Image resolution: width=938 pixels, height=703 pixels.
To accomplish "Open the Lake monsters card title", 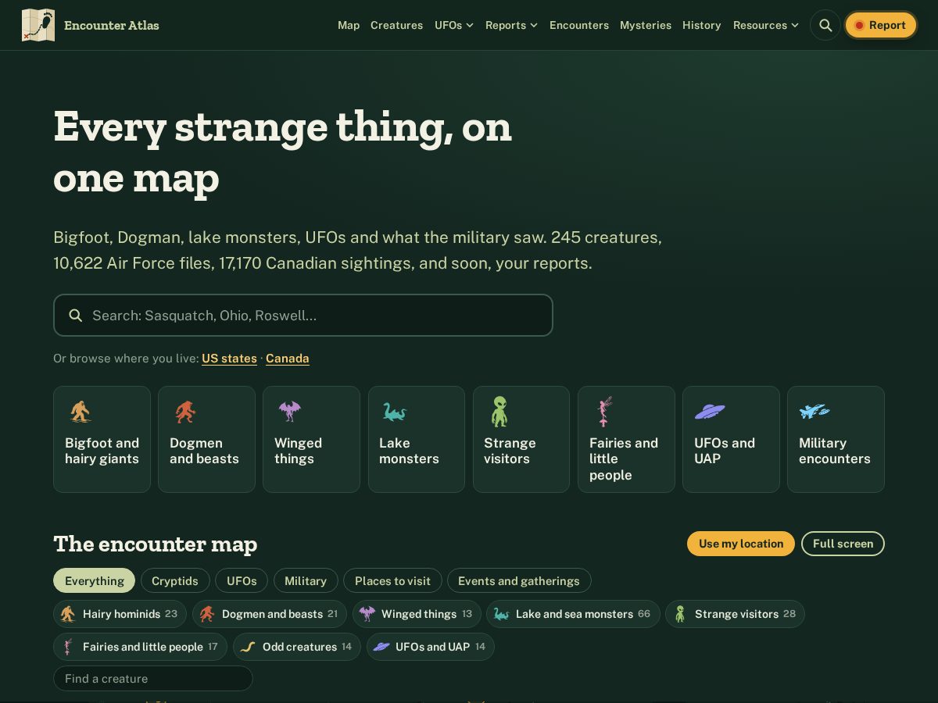I will point(409,451).
